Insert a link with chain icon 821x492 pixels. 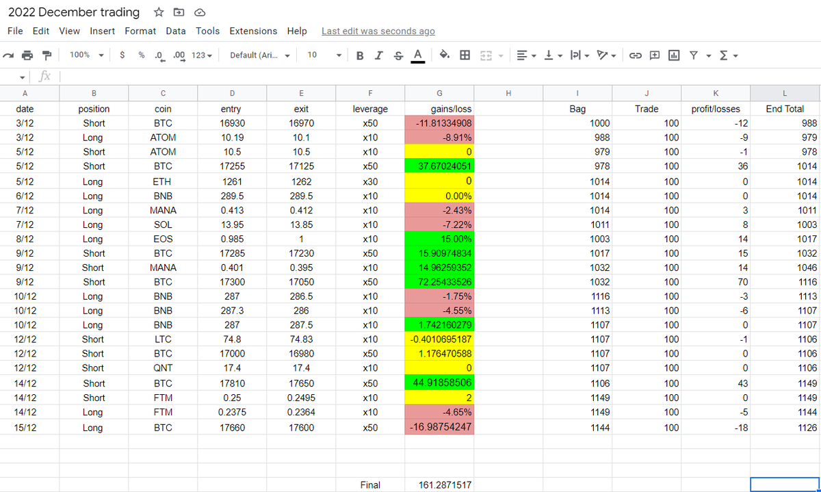[636, 55]
